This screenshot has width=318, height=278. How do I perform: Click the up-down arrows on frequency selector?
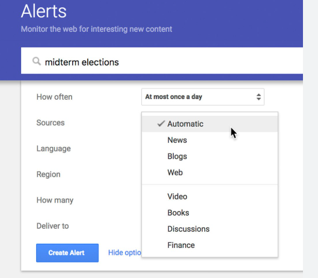pyautogui.click(x=258, y=97)
